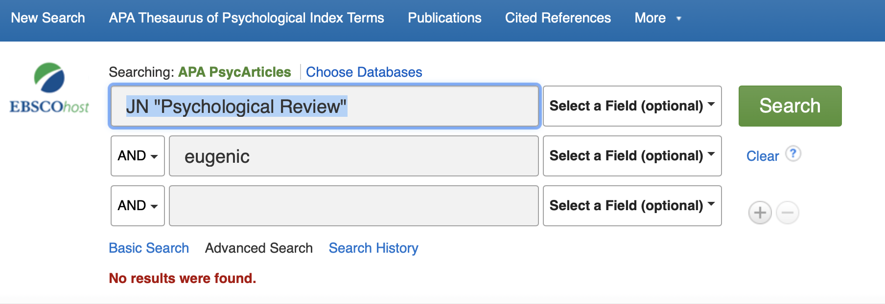
Task: Expand the More menu arrow
Action: tap(678, 19)
